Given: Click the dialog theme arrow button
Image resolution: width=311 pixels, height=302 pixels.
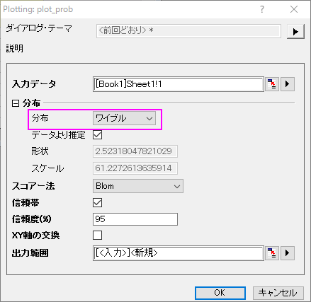Looking at the screenshot, I should [295, 31].
